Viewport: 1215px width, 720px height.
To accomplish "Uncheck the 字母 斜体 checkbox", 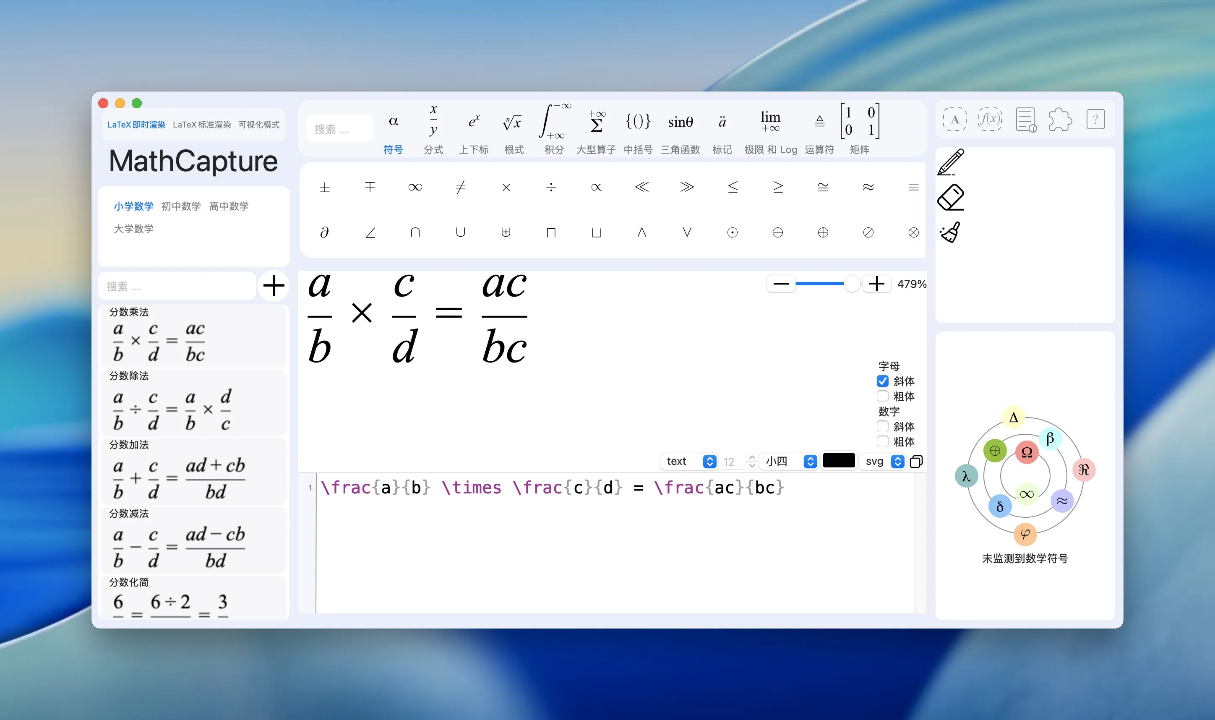I will click(x=883, y=381).
